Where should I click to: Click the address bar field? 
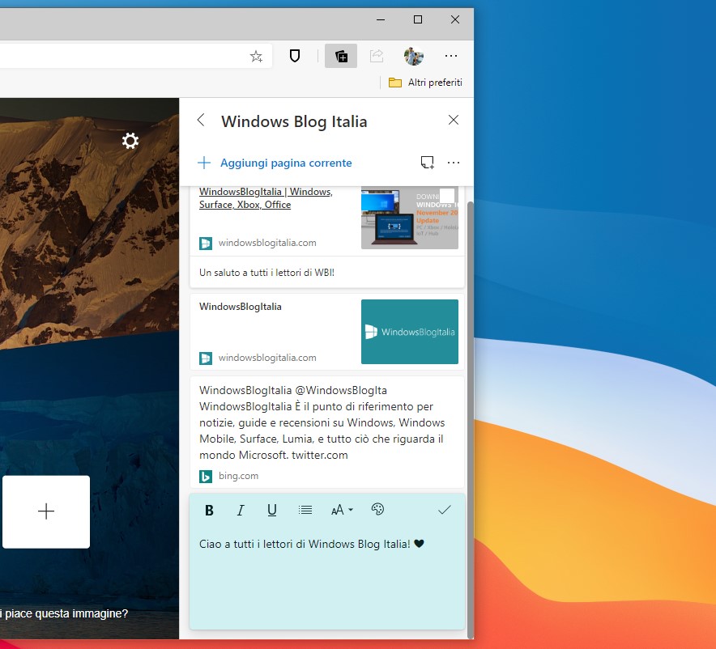135,56
